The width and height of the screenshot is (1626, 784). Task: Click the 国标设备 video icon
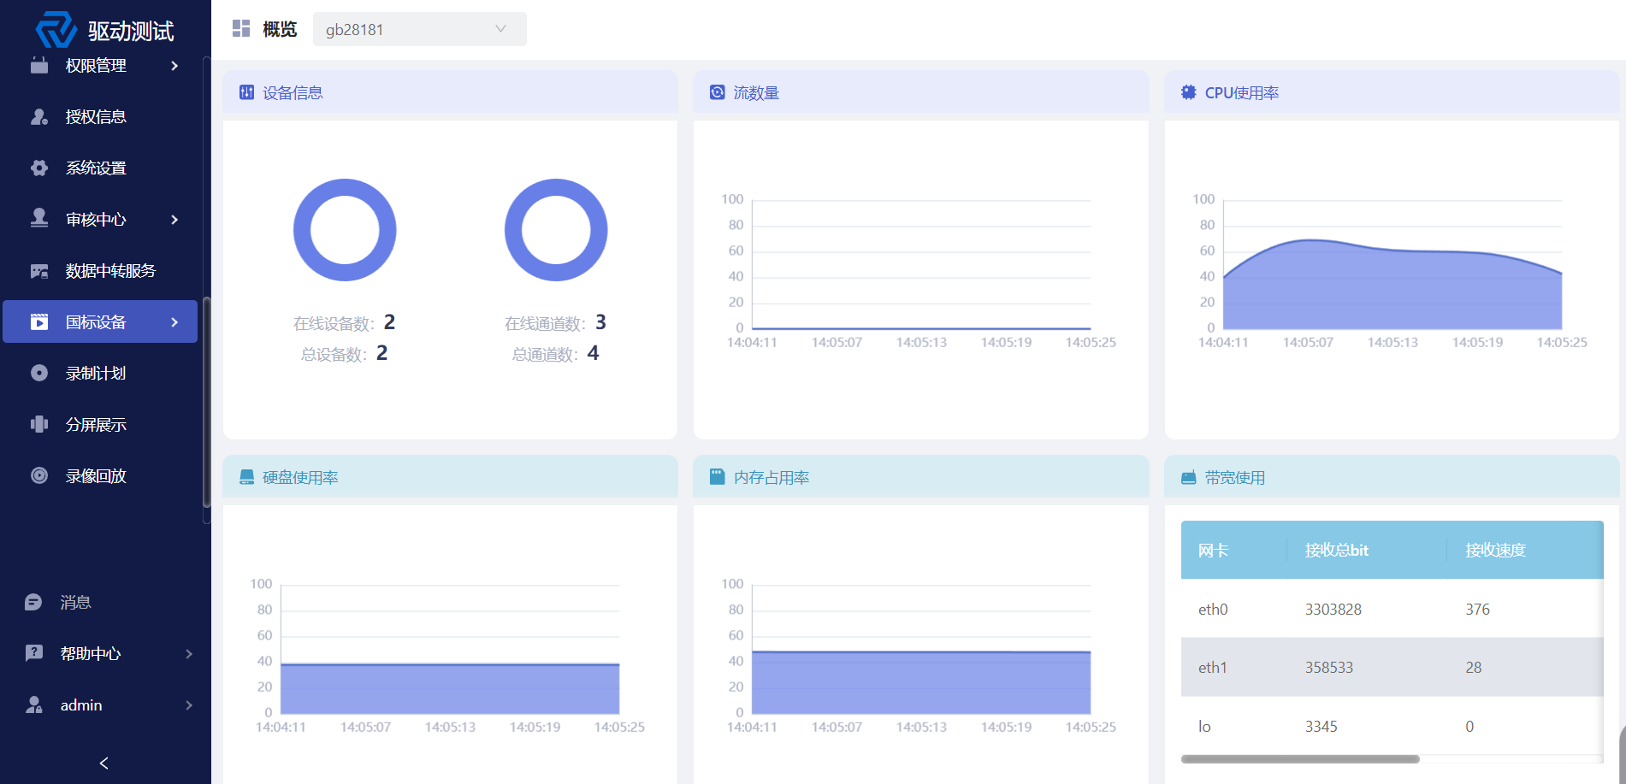pos(39,322)
